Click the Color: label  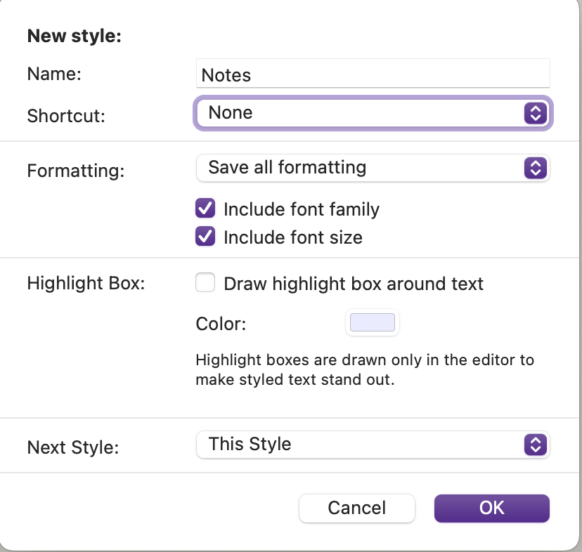(x=221, y=324)
